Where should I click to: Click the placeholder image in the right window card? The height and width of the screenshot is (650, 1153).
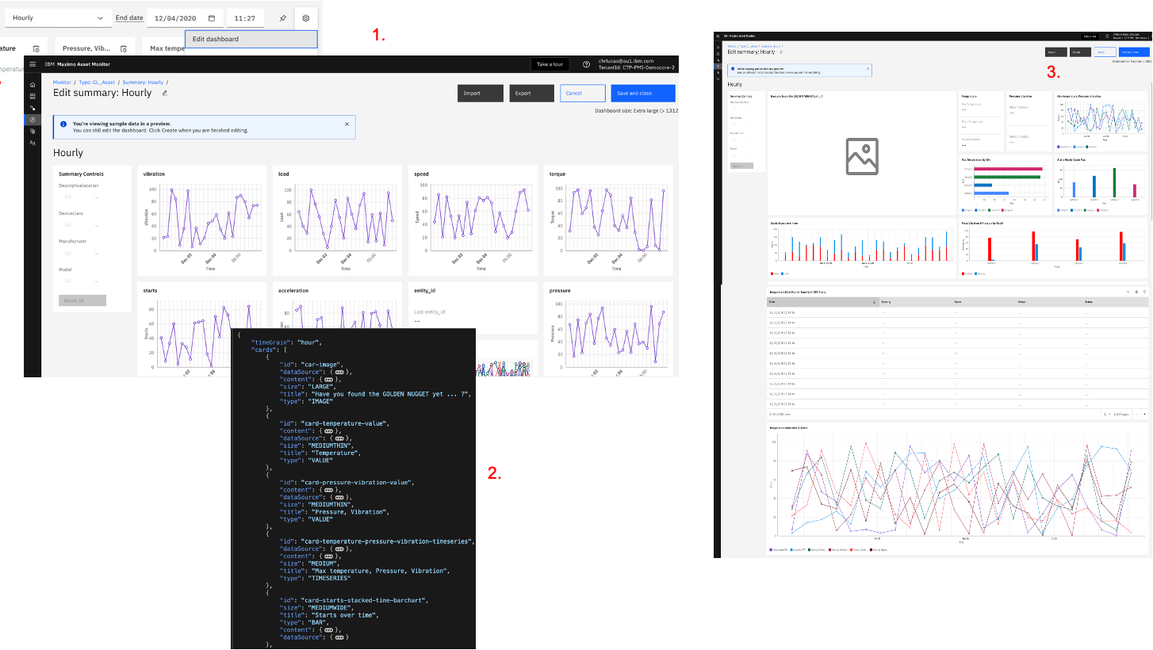862,156
